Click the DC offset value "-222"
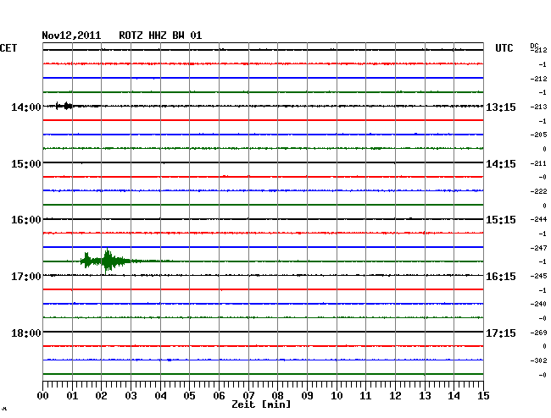 538,191
